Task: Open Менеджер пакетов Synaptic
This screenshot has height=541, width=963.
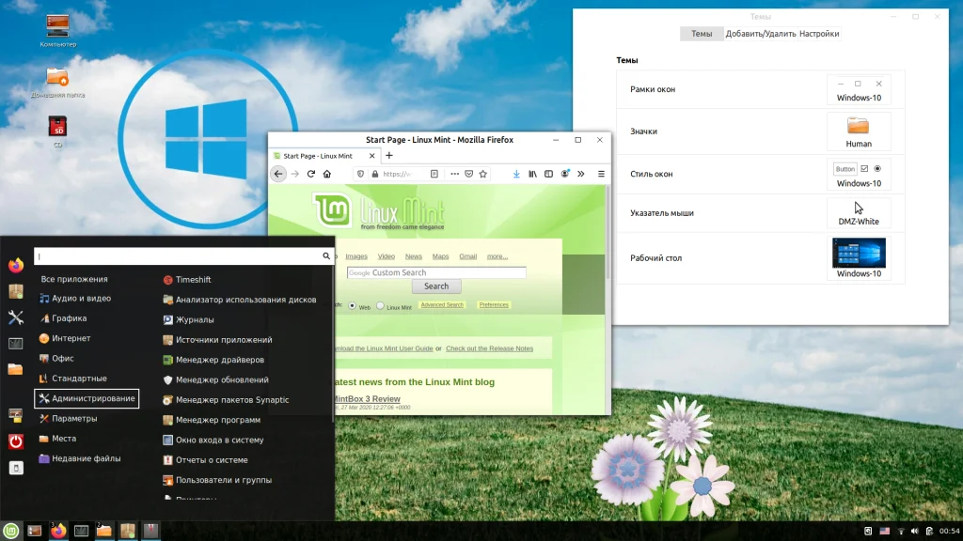Action: 226,400
